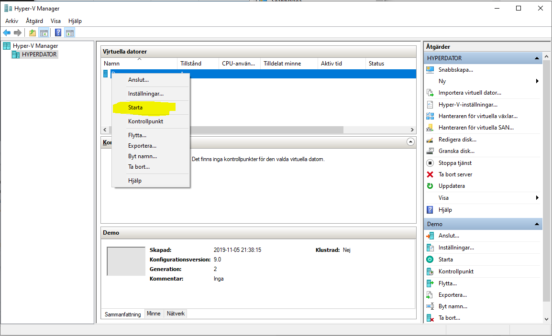This screenshot has width=552, height=336.
Task: Click Inställningar icon in Demo actions
Action: click(430, 248)
